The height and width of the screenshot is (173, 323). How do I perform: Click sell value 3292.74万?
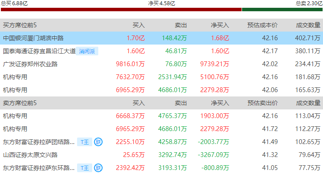pyautogui.click(x=172, y=155)
